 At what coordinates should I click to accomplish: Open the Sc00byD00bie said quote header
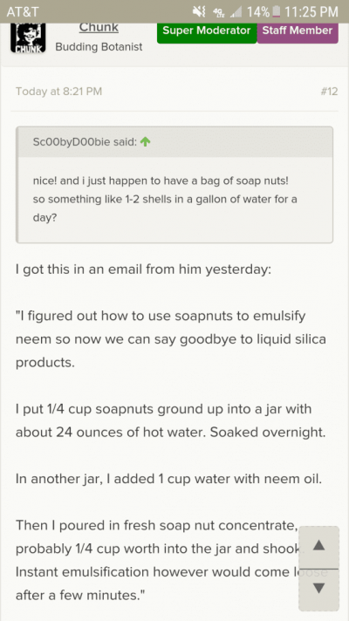coord(85,142)
